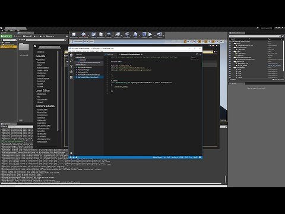
Task: Click the Launch icon in Unreal toolbar
Action: point(159,35)
